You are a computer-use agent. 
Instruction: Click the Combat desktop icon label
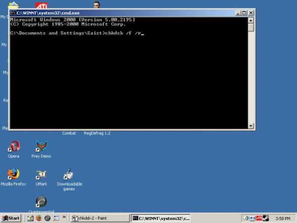coord(69,133)
